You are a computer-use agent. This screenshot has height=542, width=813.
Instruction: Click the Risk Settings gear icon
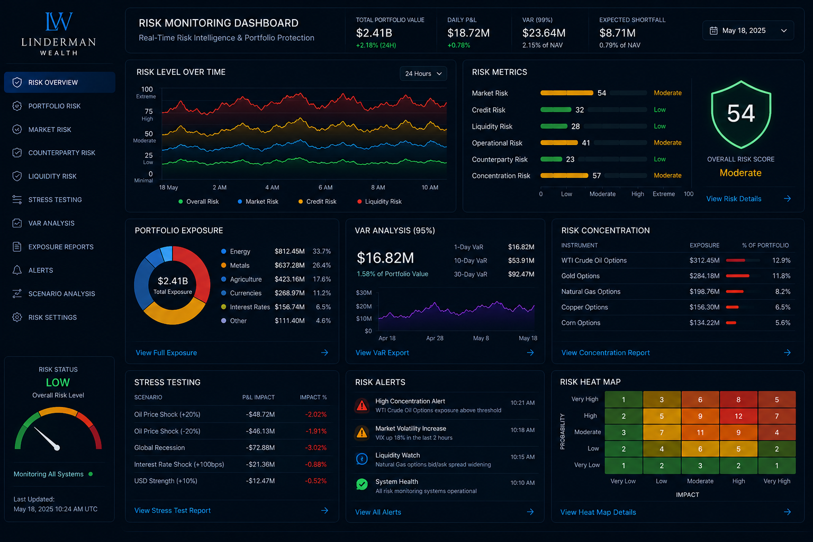pos(17,317)
